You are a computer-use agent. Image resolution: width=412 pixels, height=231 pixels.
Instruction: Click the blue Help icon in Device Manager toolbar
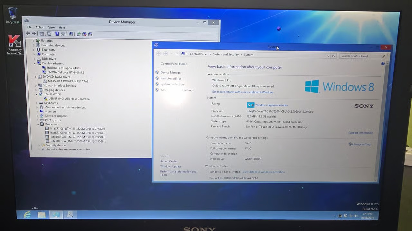pos(57,34)
